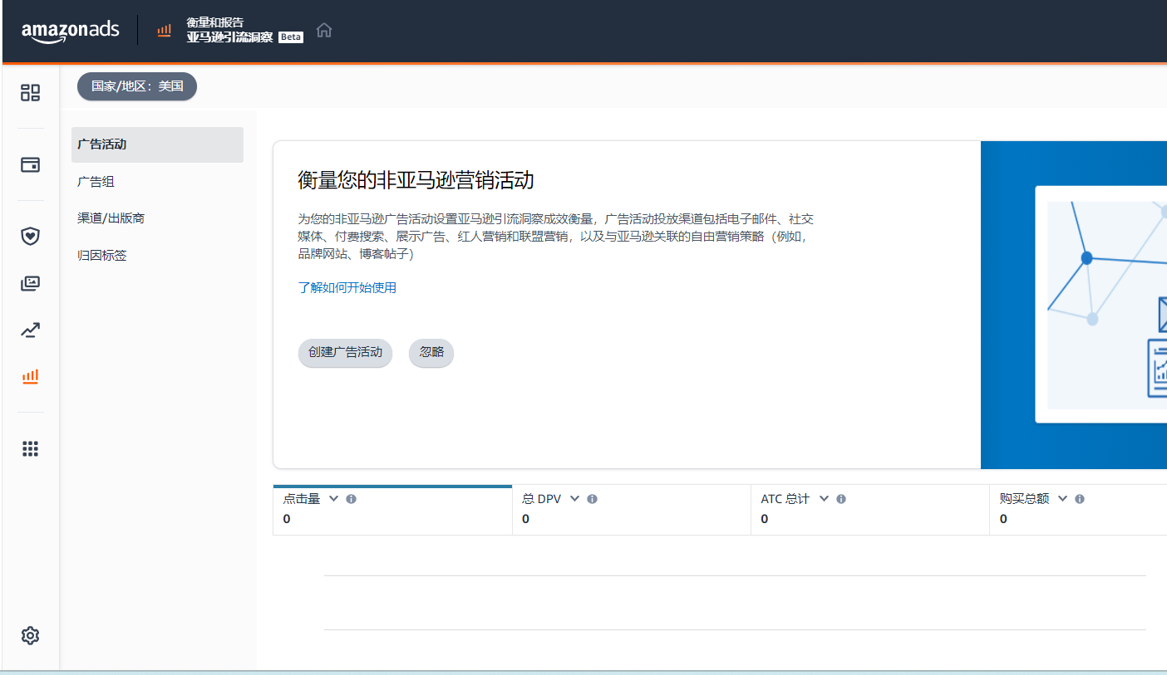This screenshot has height=675, width=1167.
Task: Open the trending line chart icon in sidebar
Action: click(x=31, y=330)
